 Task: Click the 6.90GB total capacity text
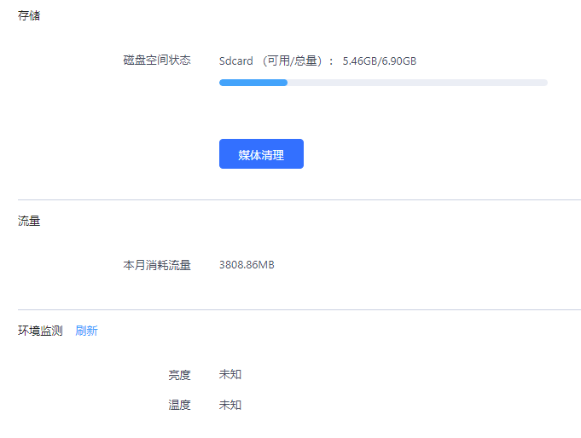[x=399, y=61]
